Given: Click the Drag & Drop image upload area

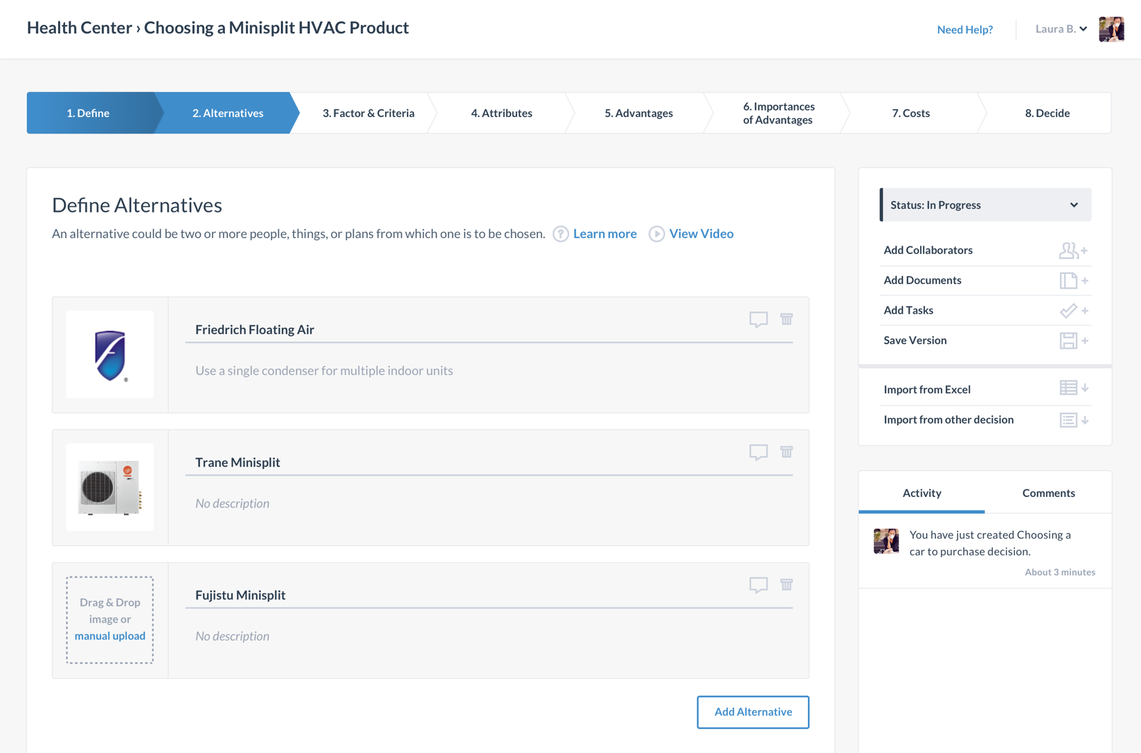Looking at the screenshot, I should (110, 620).
